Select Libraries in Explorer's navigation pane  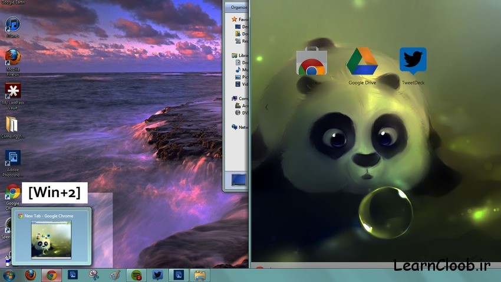[x=240, y=55]
